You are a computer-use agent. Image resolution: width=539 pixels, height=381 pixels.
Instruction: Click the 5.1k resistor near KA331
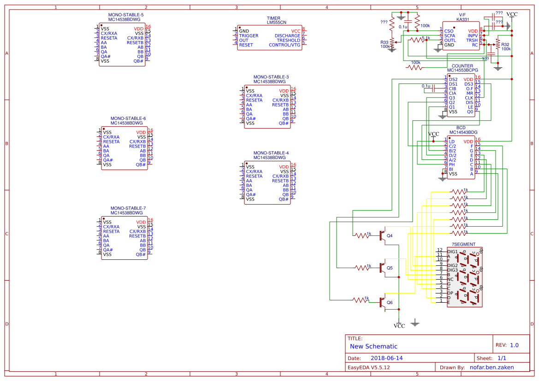(x=418, y=39)
